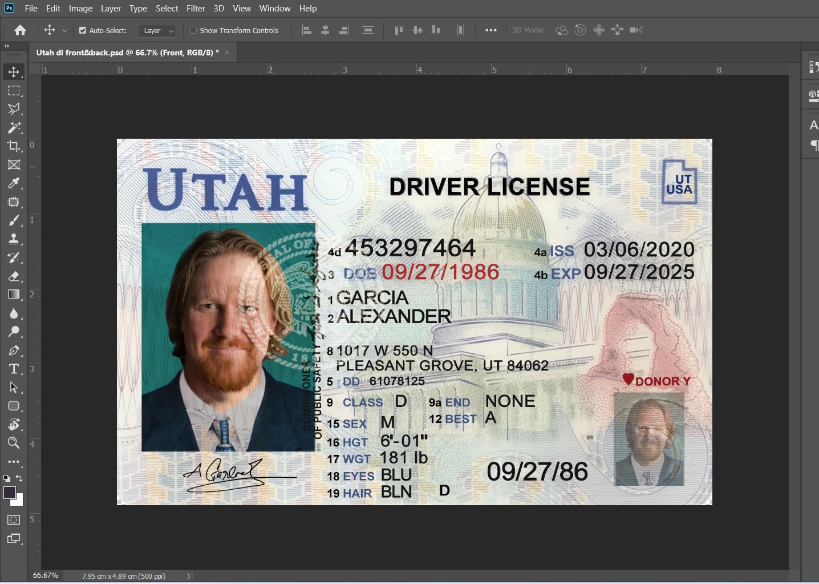The width and height of the screenshot is (819, 584).
Task: Align vertical centers of layers
Action: [417, 30]
